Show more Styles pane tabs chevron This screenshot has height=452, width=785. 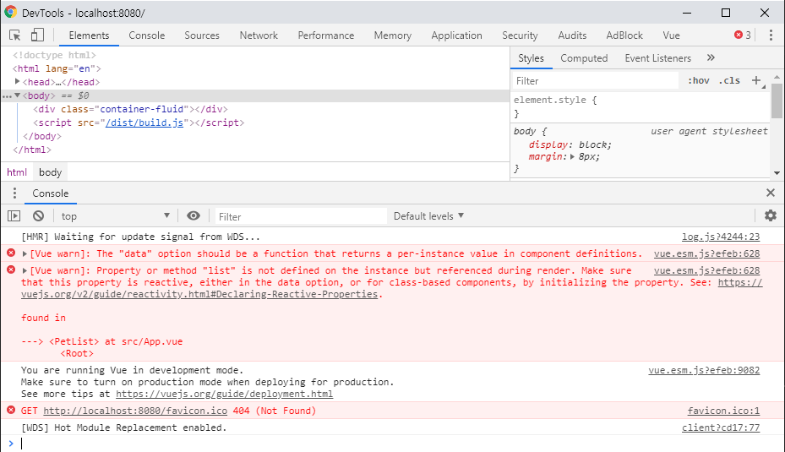711,58
